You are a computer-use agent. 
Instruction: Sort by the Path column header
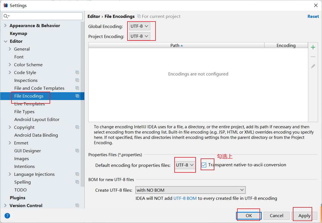click(176, 45)
